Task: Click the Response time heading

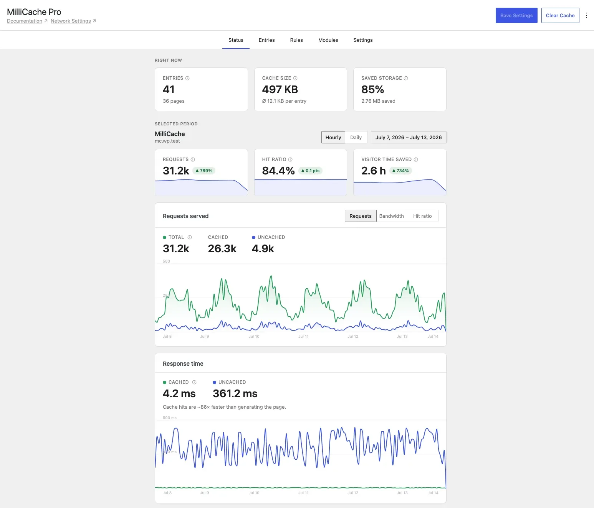Action: (x=183, y=363)
